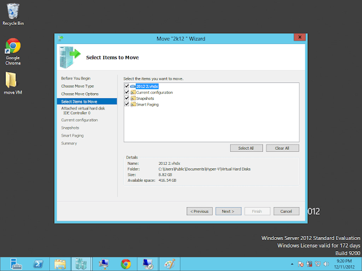Open Google Chrome from the taskbar

126,263
